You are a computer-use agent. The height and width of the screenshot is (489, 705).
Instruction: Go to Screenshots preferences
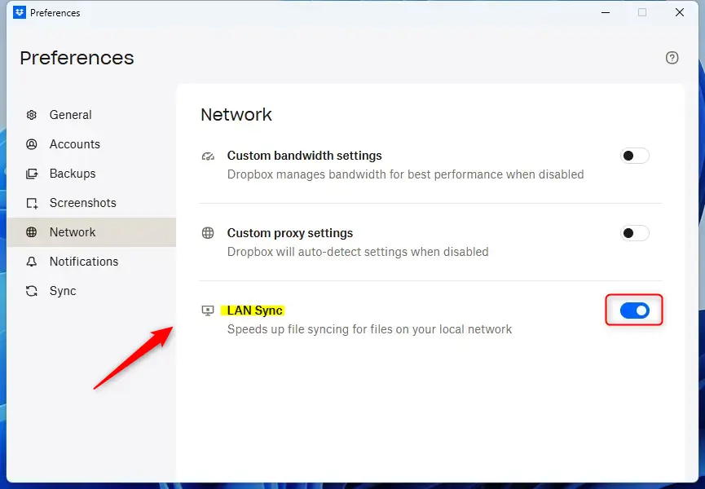(x=92, y=203)
